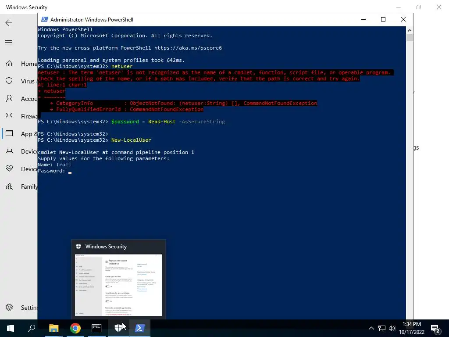This screenshot has width=449, height=337.
Task: Open Home in Windows Security sidebar
Action: tap(9, 64)
